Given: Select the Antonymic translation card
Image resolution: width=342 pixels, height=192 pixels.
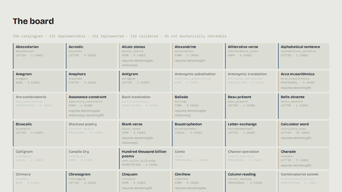Looking at the screenshot, I should click(x=251, y=81).
